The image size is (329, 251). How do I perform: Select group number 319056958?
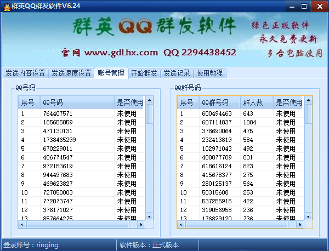coord(217,210)
